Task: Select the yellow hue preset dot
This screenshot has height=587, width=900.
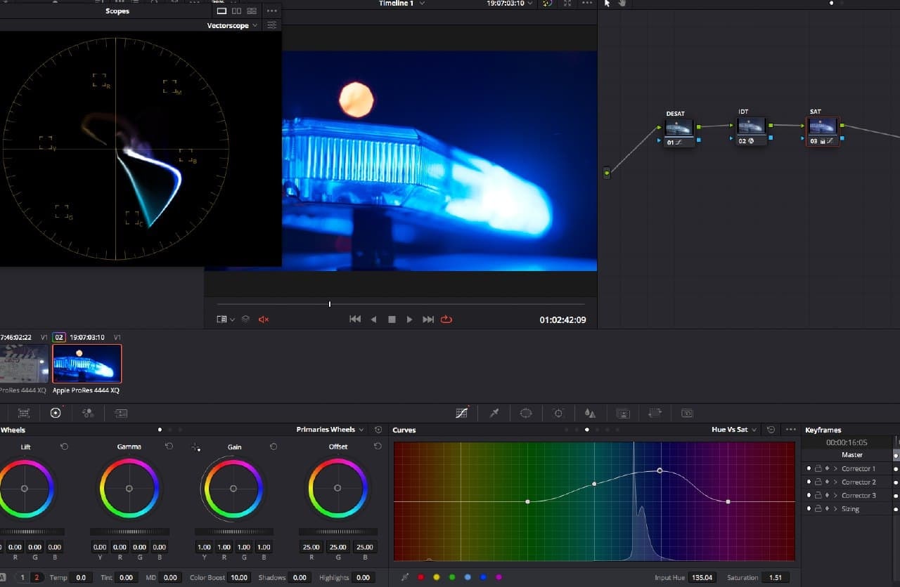Action: 437,577
